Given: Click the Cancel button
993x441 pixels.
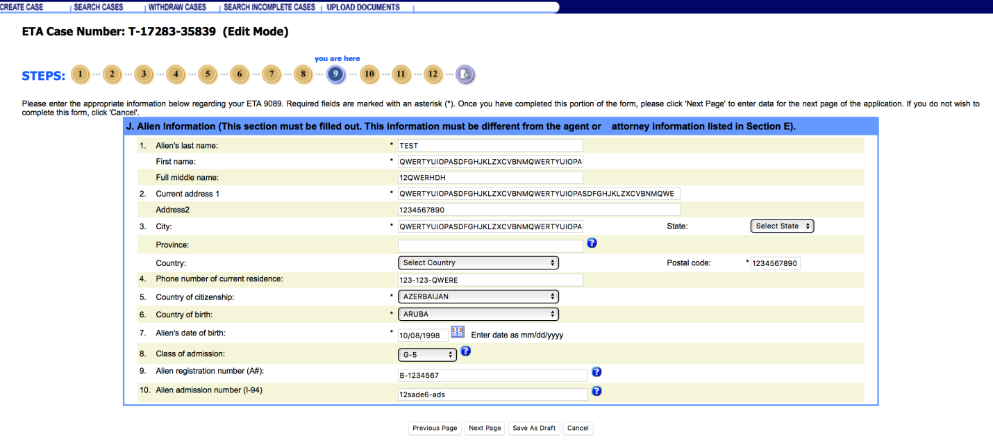Looking at the screenshot, I should (x=578, y=428).
